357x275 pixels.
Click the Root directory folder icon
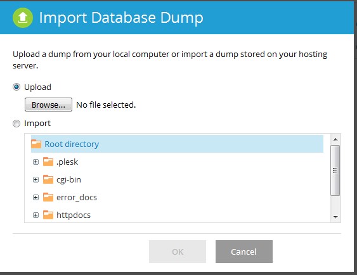pos(36,144)
